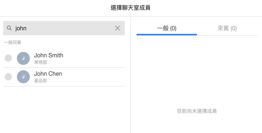Select the John Smith name entry

pos(49,55)
